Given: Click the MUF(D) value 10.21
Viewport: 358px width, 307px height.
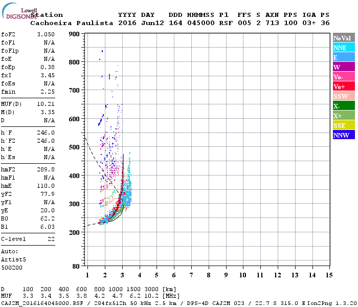Looking at the screenshot, I should [x=46, y=104].
